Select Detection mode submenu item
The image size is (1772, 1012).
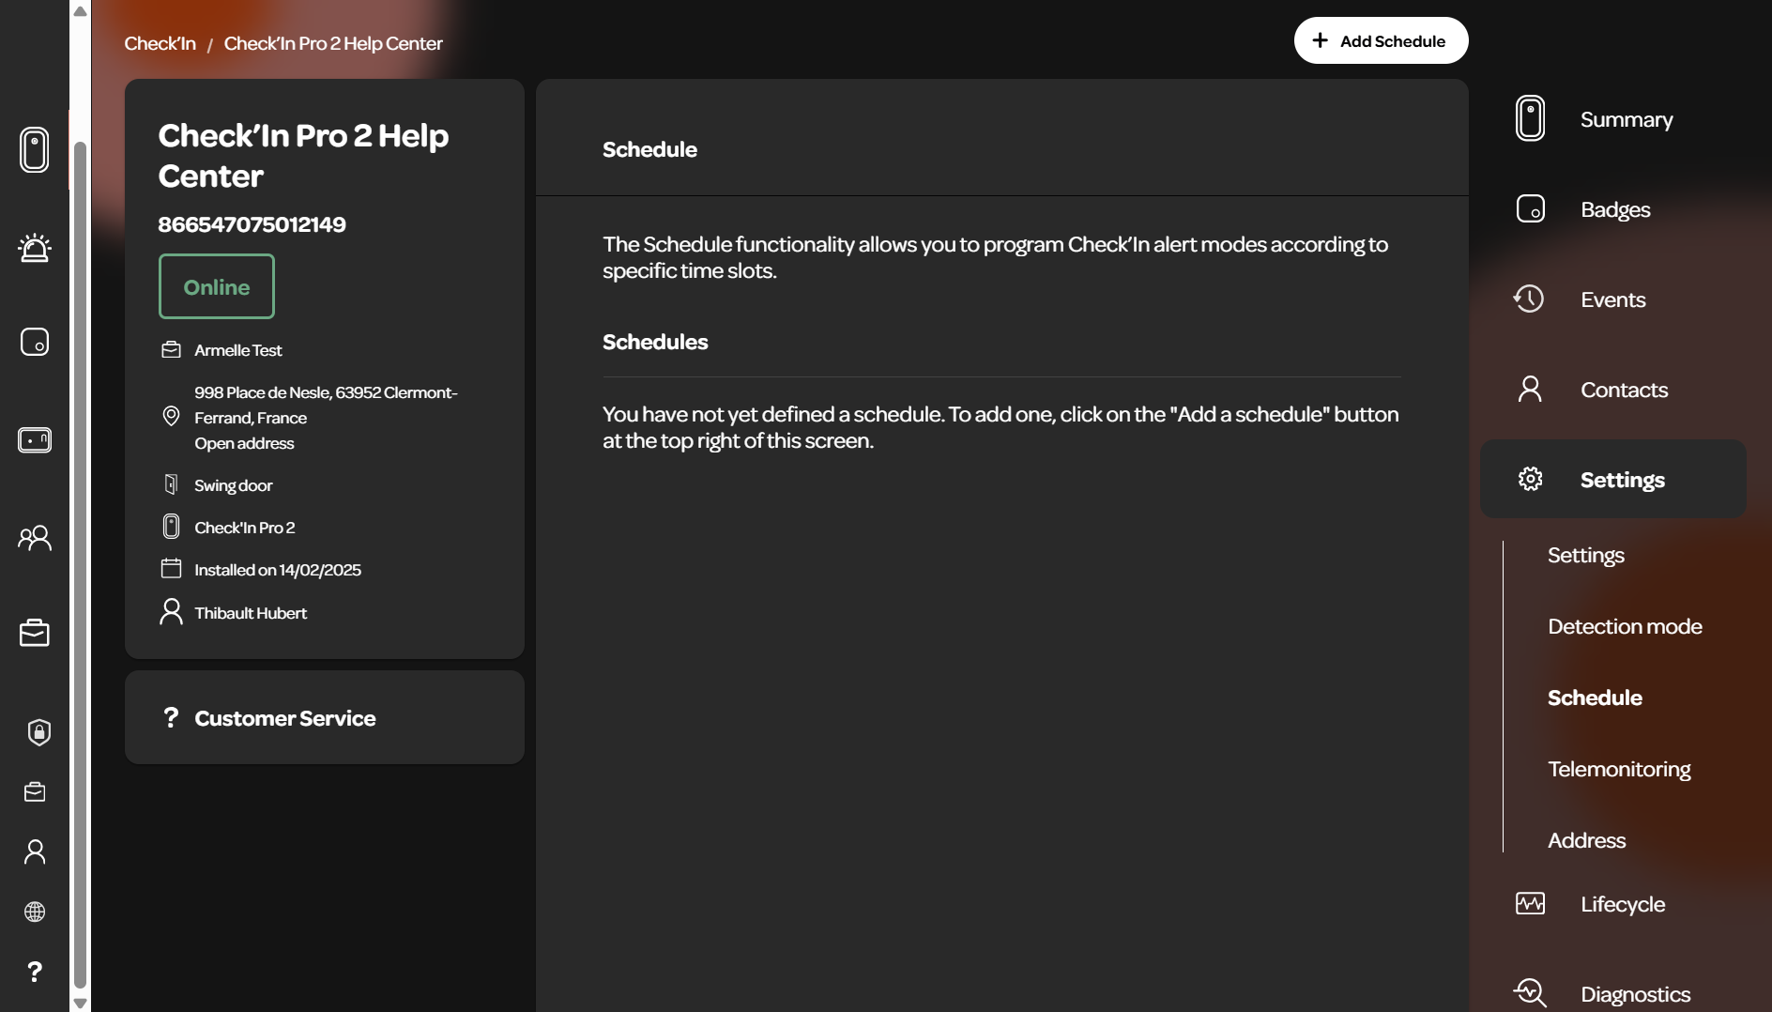[x=1625, y=626]
